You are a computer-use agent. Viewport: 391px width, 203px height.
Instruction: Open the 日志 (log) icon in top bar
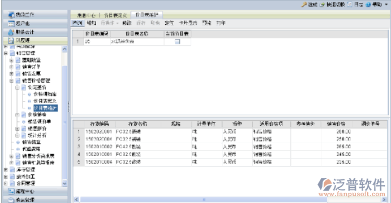coord(350,5)
